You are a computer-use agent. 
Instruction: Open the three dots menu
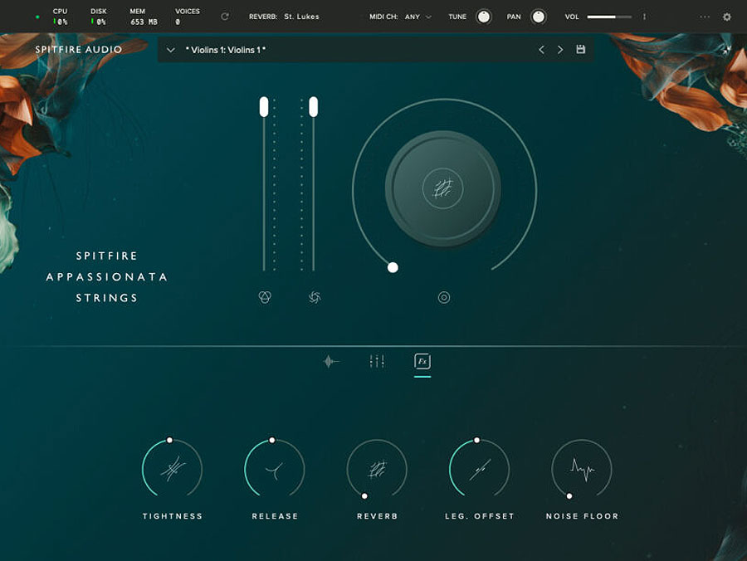click(705, 17)
